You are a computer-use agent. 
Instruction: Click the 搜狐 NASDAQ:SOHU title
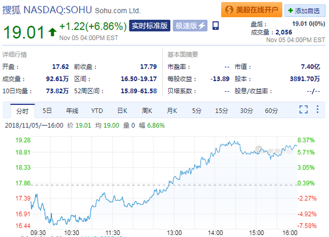47,10
